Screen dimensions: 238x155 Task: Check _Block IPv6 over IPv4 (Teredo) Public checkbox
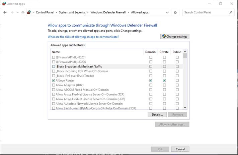coord(177,76)
